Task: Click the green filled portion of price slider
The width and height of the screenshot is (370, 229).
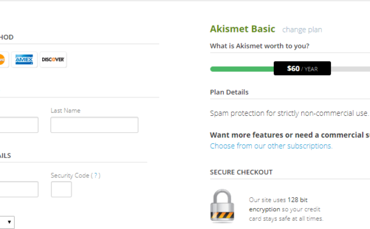Action: [x=242, y=69]
